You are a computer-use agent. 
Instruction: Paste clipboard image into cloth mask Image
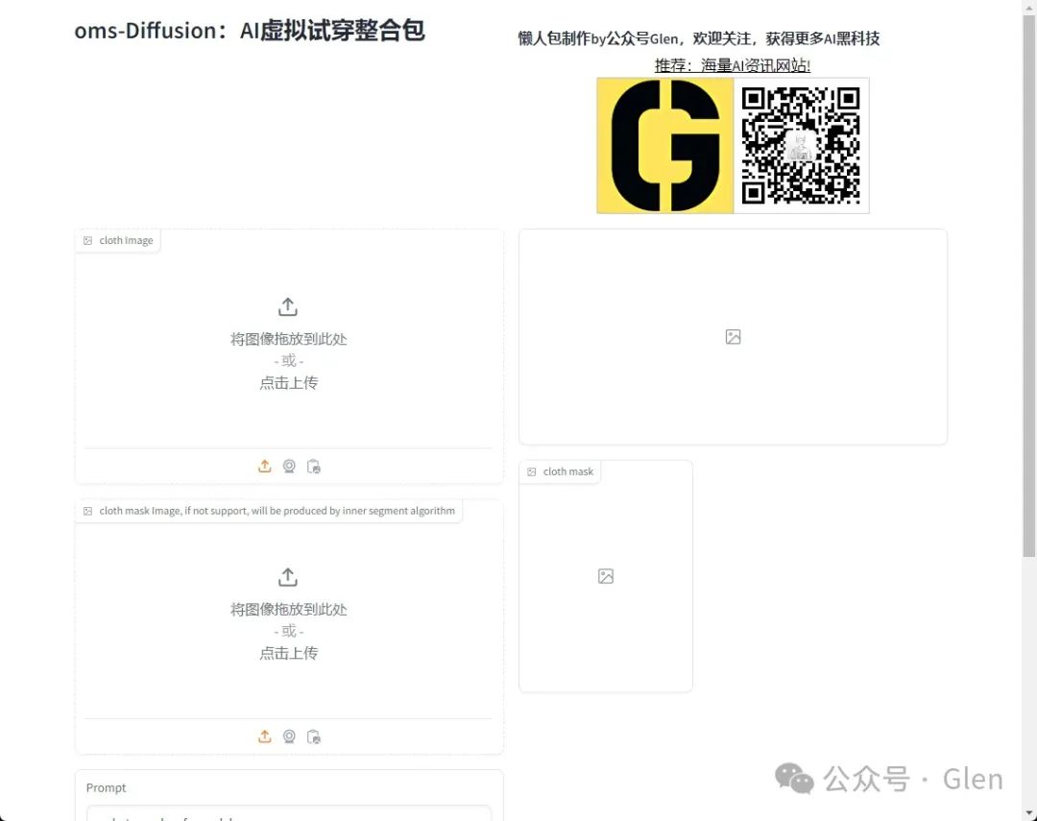[314, 736]
